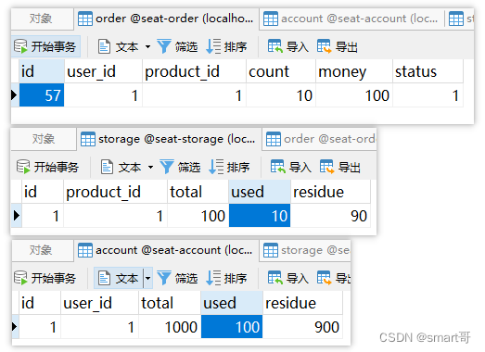Viewport: 485px width, 352px height.
Task: Select account @seat-account tab in bottom window
Action: click(x=166, y=250)
